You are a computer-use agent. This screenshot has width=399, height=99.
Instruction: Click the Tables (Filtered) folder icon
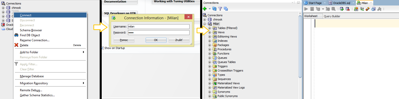pyautogui.click(x=215, y=28)
